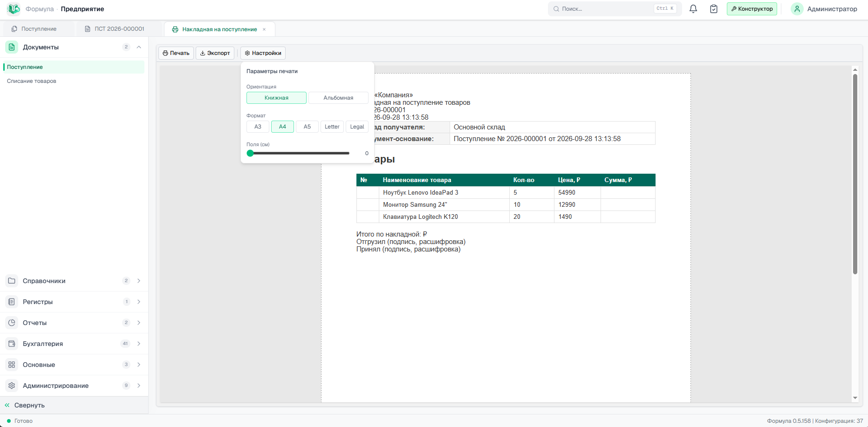Expand the Справочники section chevron

(139, 281)
